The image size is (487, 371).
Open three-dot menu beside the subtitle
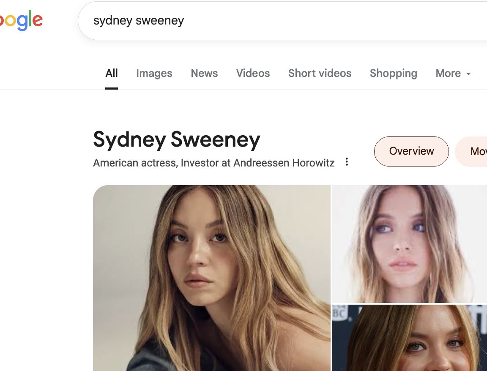click(347, 162)
